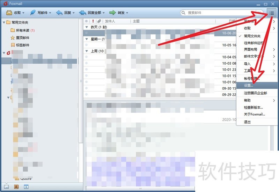279x192 pixels.
Task: Select the email dated 10-03 08
Action: tap(160, 63)
